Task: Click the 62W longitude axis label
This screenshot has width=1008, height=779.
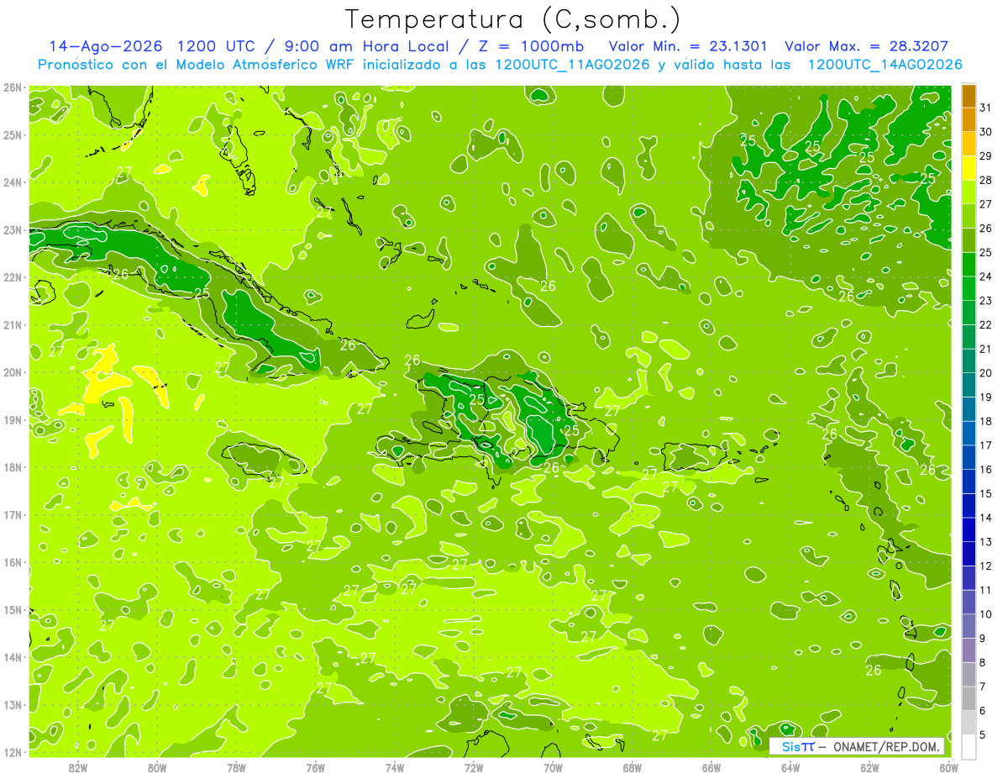Action: 869,767
